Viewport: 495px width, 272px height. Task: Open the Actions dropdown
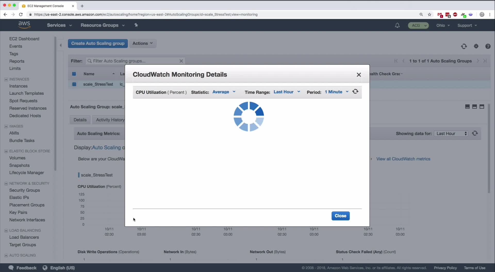tap(143, 43)
